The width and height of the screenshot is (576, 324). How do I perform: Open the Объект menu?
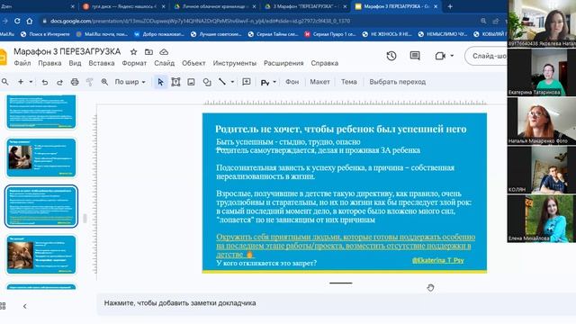(x=193, y=63)
